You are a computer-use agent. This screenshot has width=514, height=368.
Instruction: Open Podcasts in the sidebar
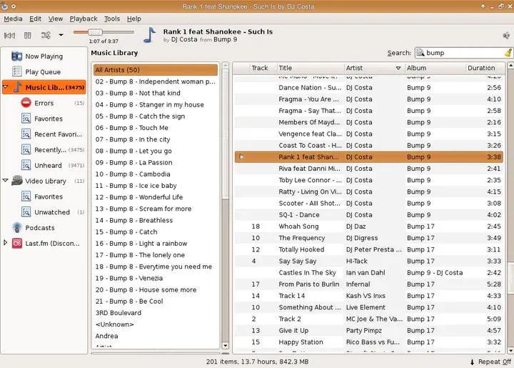tap(40, 228)
